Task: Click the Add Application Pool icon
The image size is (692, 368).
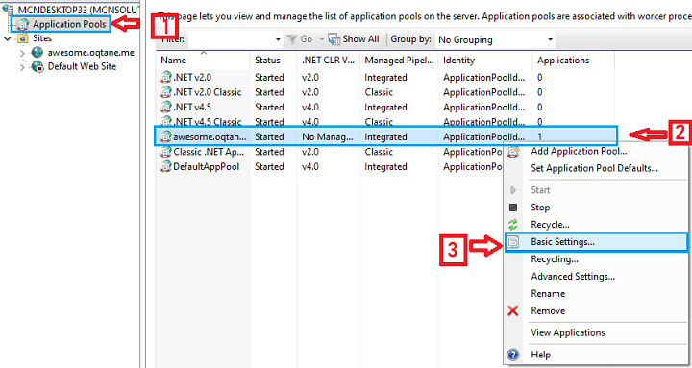Action: tap(513, 152)
